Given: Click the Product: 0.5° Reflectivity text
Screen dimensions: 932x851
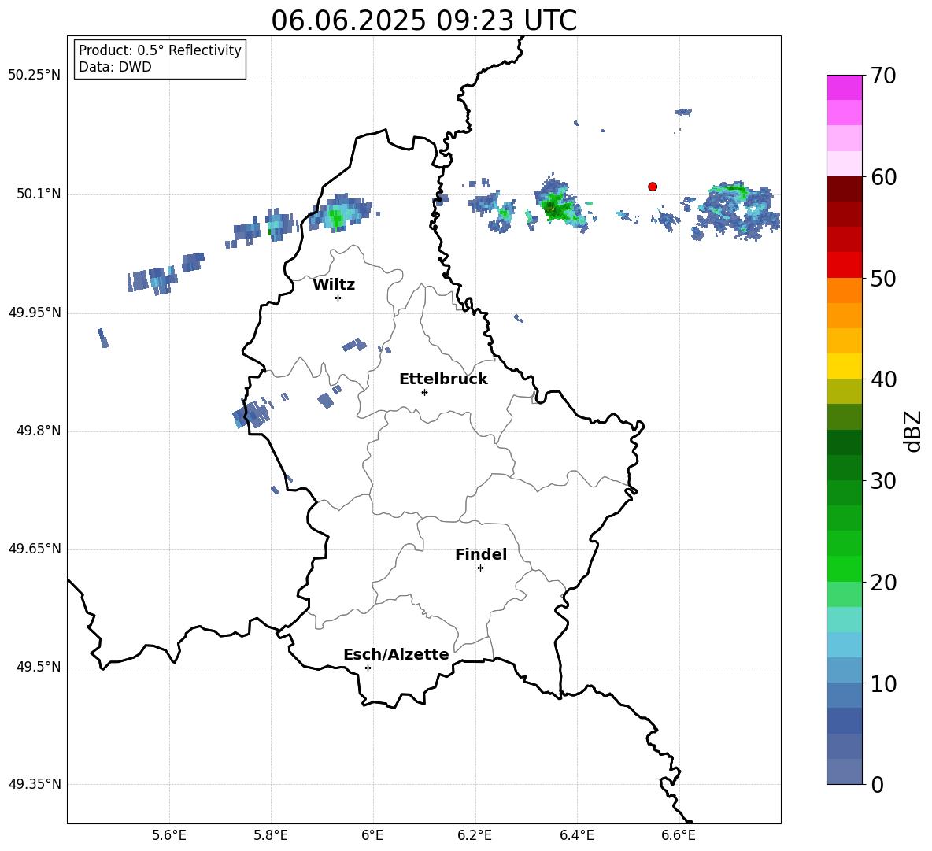Looking at the screenshot, I should click(x=160, y=50).
